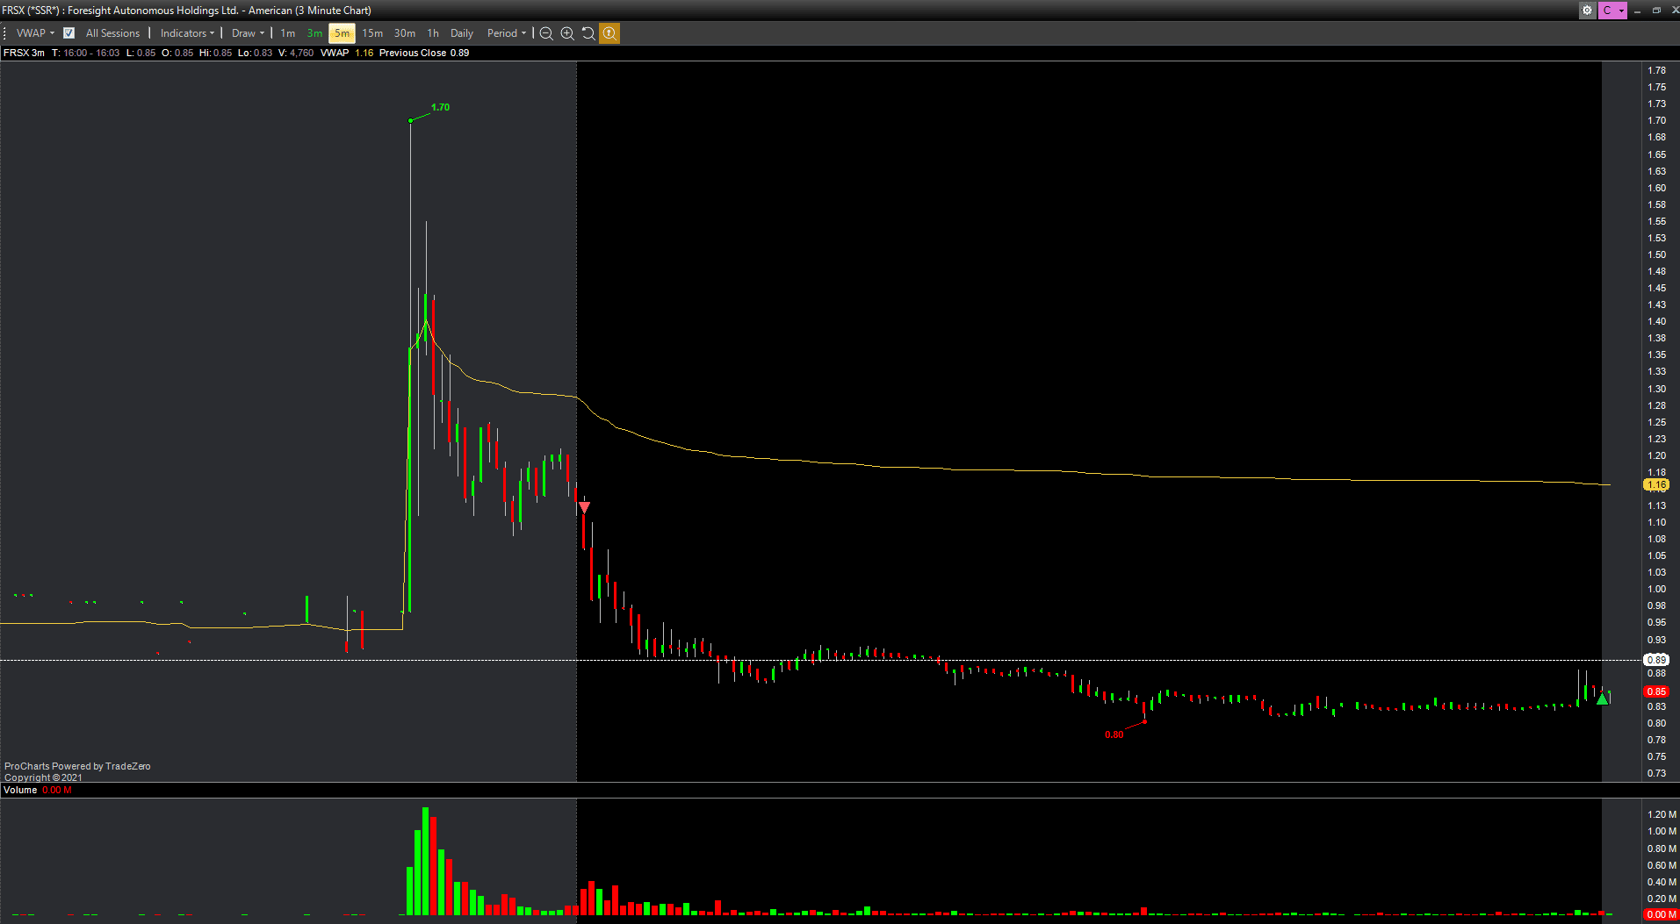This screenshot has height=924, width=1680.
Task: Click the 1.70 high price marker label
Action: point(440,107)
